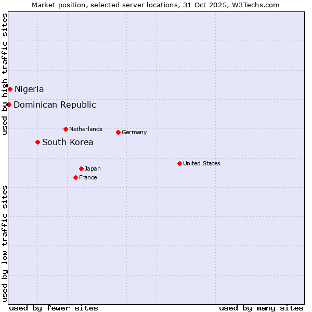Click the Dominican Republic text label

click(55, 105)
